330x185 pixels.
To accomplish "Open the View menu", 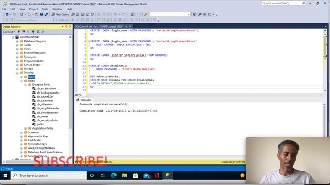I will click(22, 9).
